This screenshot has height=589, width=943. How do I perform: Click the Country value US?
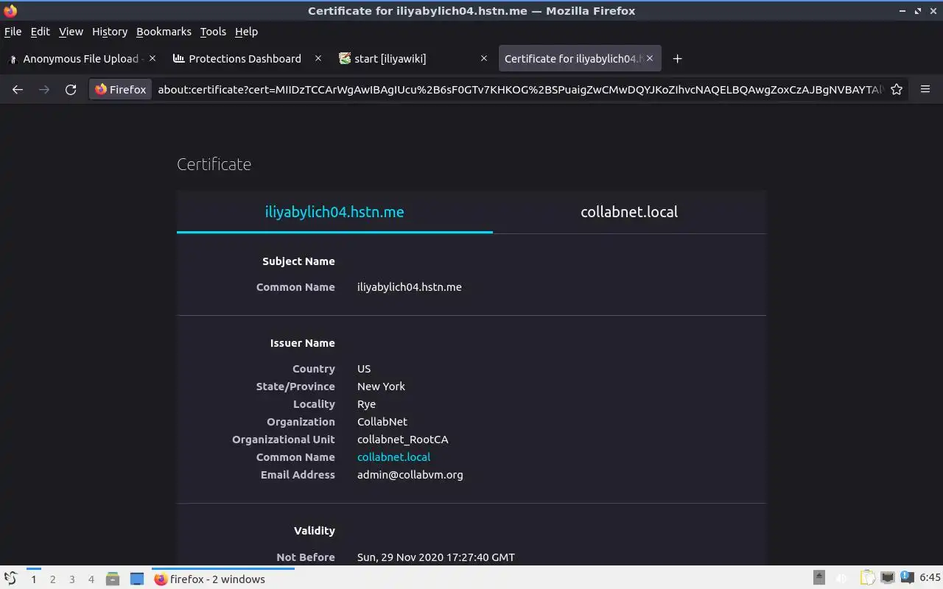pos(364,369)
